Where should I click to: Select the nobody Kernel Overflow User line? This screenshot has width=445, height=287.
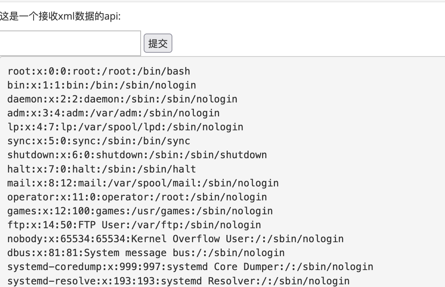(175, 239)
